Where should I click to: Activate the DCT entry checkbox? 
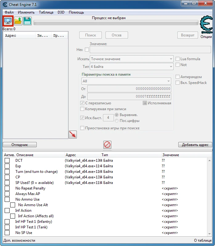pos(7,161)
